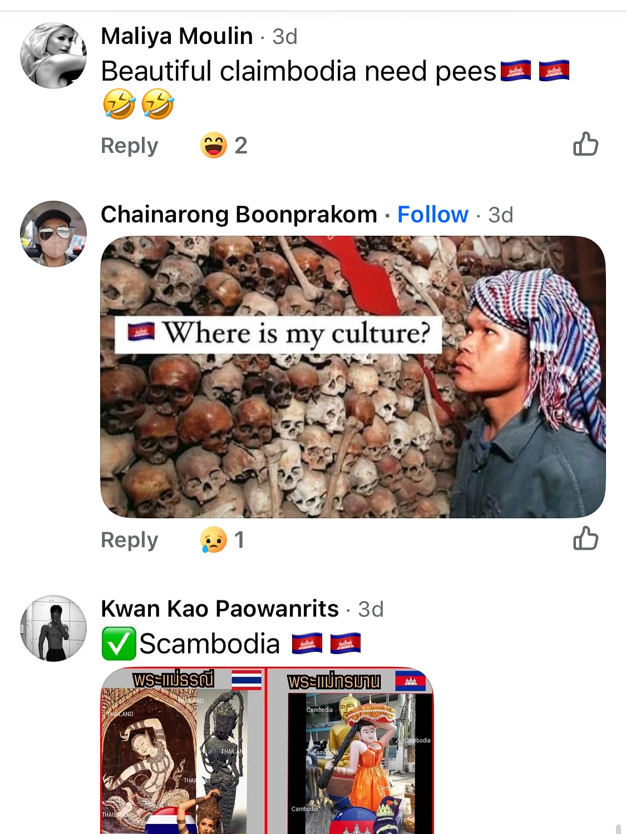Image resolution: width=626 pixels, height=834 pixels.
Task: Open the "Where is my culture?" image
Action: tap(353, 377)
